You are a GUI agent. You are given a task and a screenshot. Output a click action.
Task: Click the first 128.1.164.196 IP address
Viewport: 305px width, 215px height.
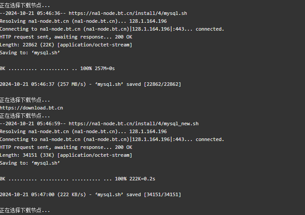click(x=148, y=21)
